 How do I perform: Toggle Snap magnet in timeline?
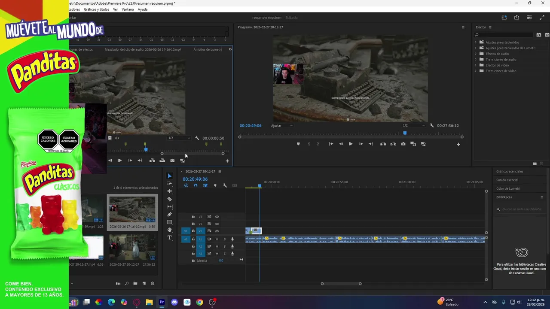click(196, 185)
